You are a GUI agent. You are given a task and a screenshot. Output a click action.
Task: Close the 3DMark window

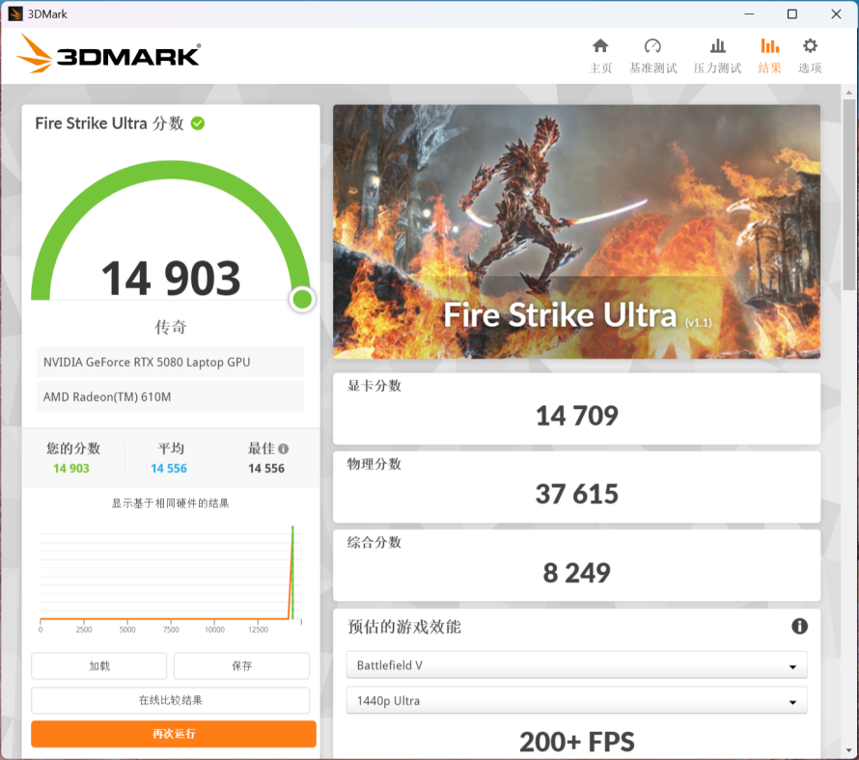[x=836, y=14]
